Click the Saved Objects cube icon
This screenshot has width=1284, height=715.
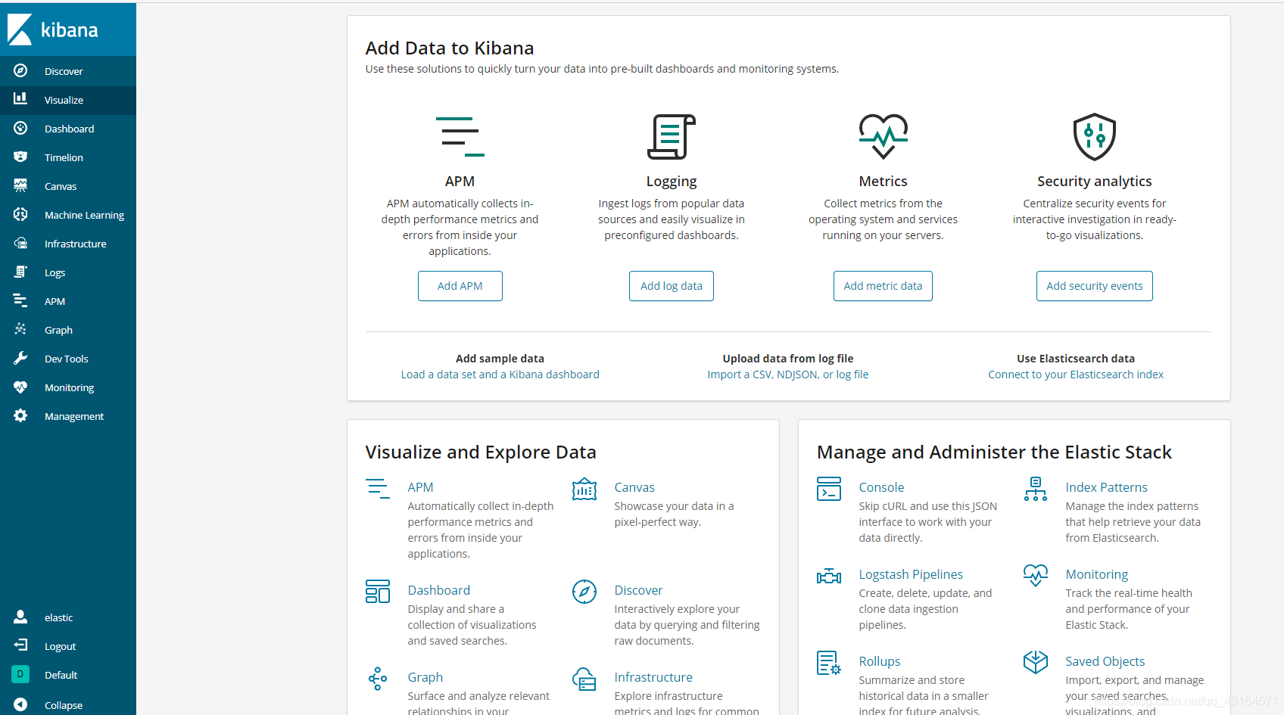(x=1036, y=663)
